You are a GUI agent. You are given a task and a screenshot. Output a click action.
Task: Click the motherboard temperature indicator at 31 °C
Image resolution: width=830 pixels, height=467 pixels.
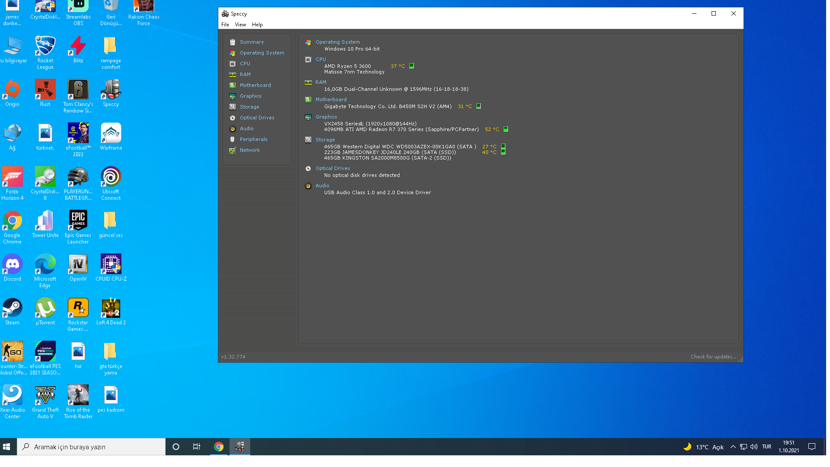click(479, 106)
